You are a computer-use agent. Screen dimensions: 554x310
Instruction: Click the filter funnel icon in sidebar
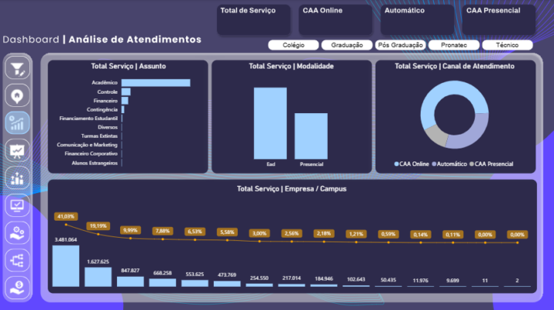pyautogui.click(x=17, y=68)
